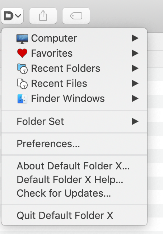The width and height of the screenshot is (163, 234).
Task: Click the Recent Folders clock-folder icon
Action: 22,69
